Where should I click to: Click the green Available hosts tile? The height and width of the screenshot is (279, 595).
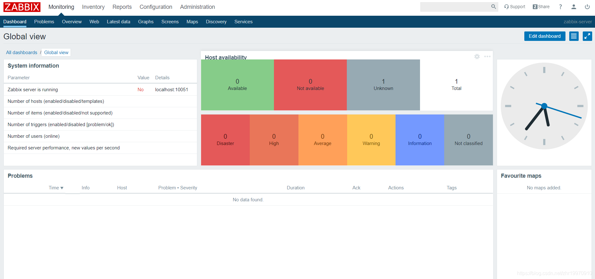pos(237,85)
